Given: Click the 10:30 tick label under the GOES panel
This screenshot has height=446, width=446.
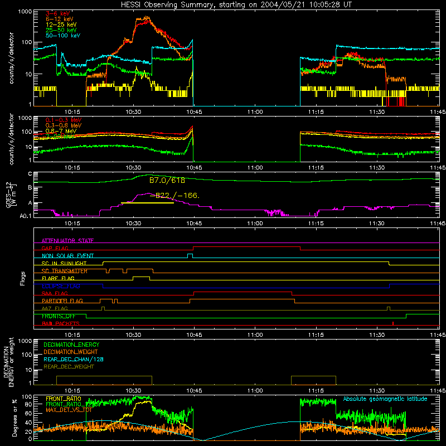Looking at the screenshot, I should pyautogui.click(x=133, y=224).
